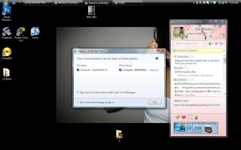Open the Add a contact dropdown arrow

coord(213,44)
